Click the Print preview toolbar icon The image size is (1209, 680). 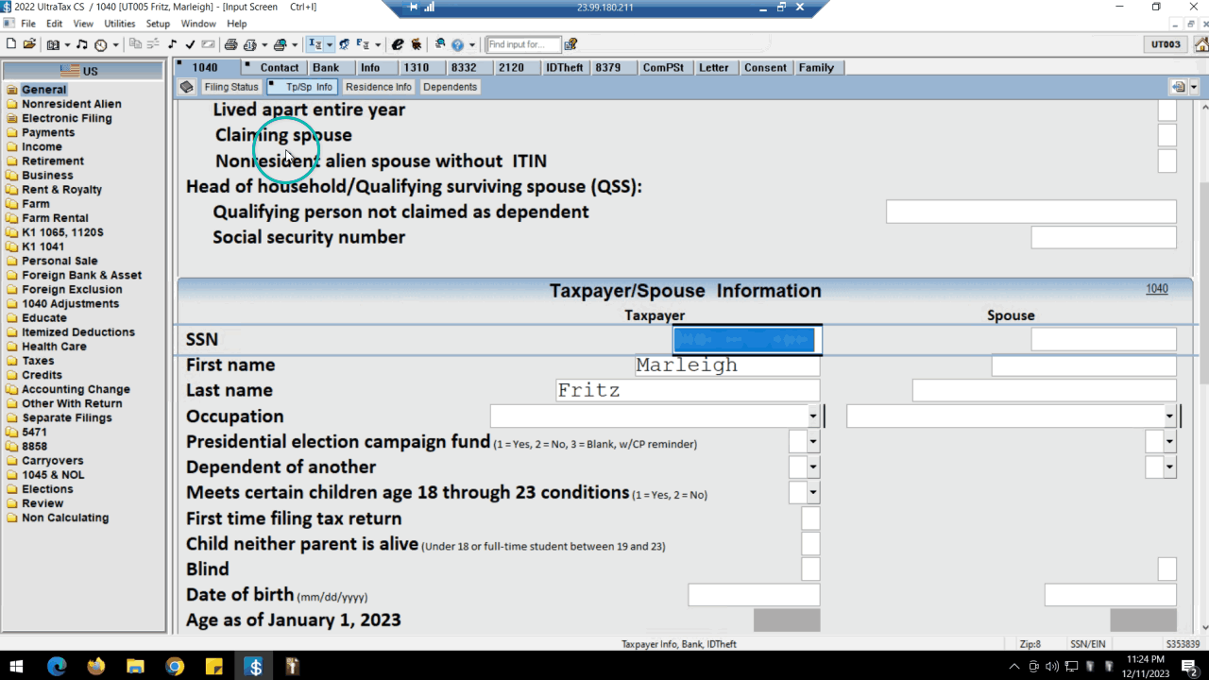click(x=249, y=44)
